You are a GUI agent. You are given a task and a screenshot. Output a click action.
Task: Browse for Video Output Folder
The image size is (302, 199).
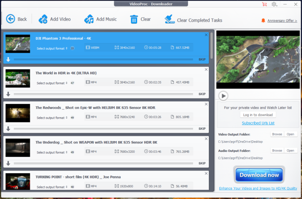[x=277, y=134]
